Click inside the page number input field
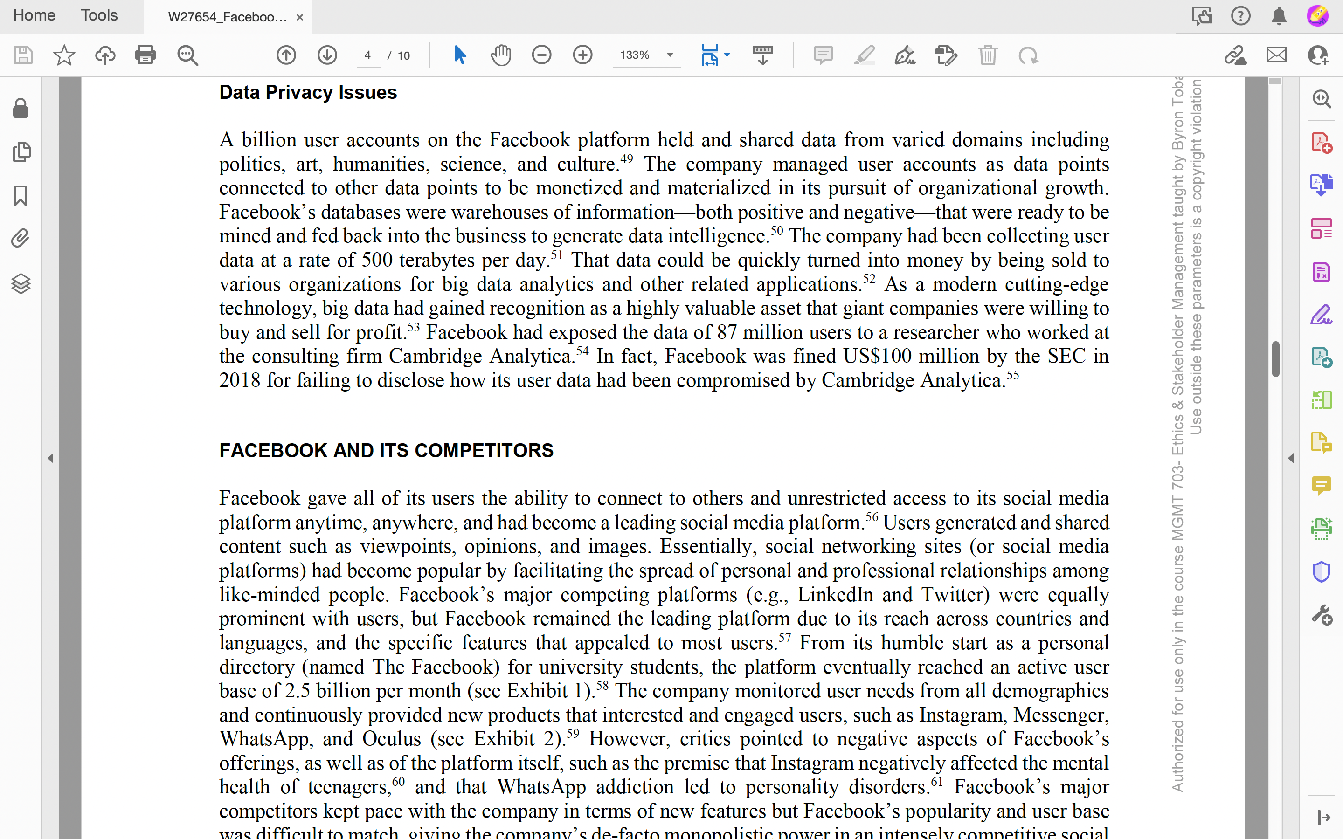1343x839 pixels. (x=367, y=55)
